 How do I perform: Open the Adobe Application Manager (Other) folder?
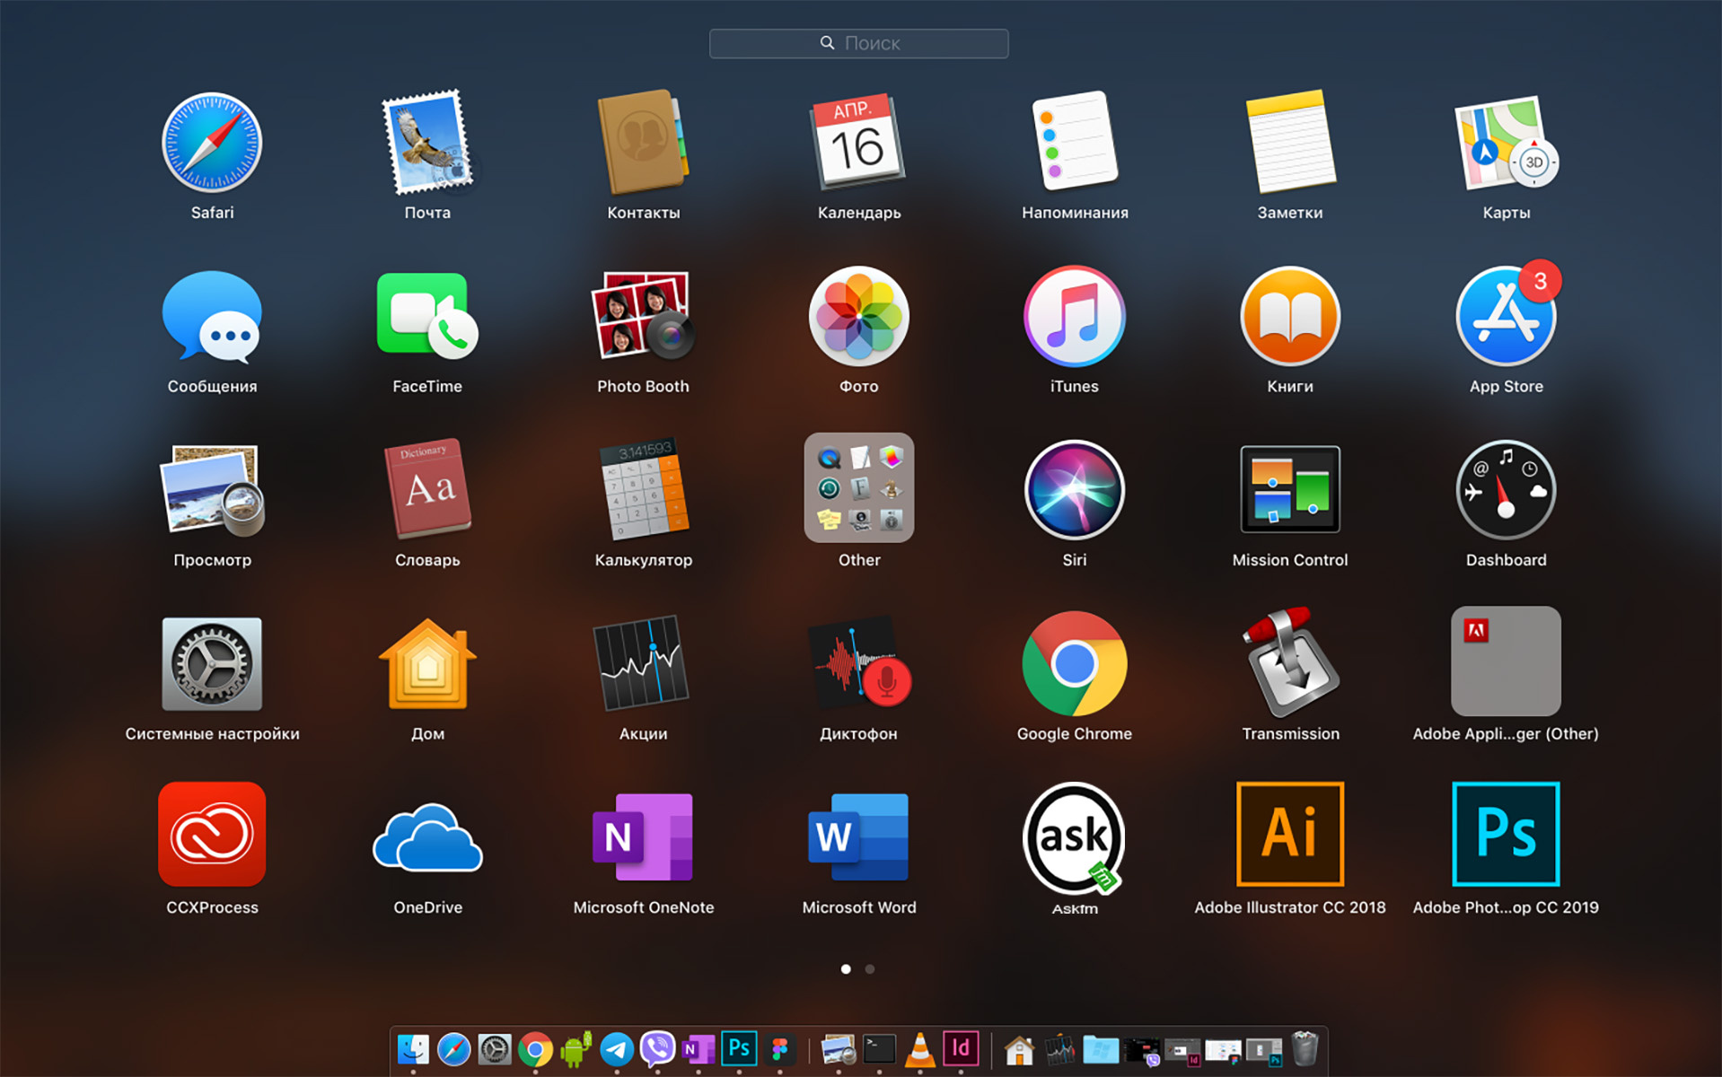pyautogui.click(x=1506, y=661)
